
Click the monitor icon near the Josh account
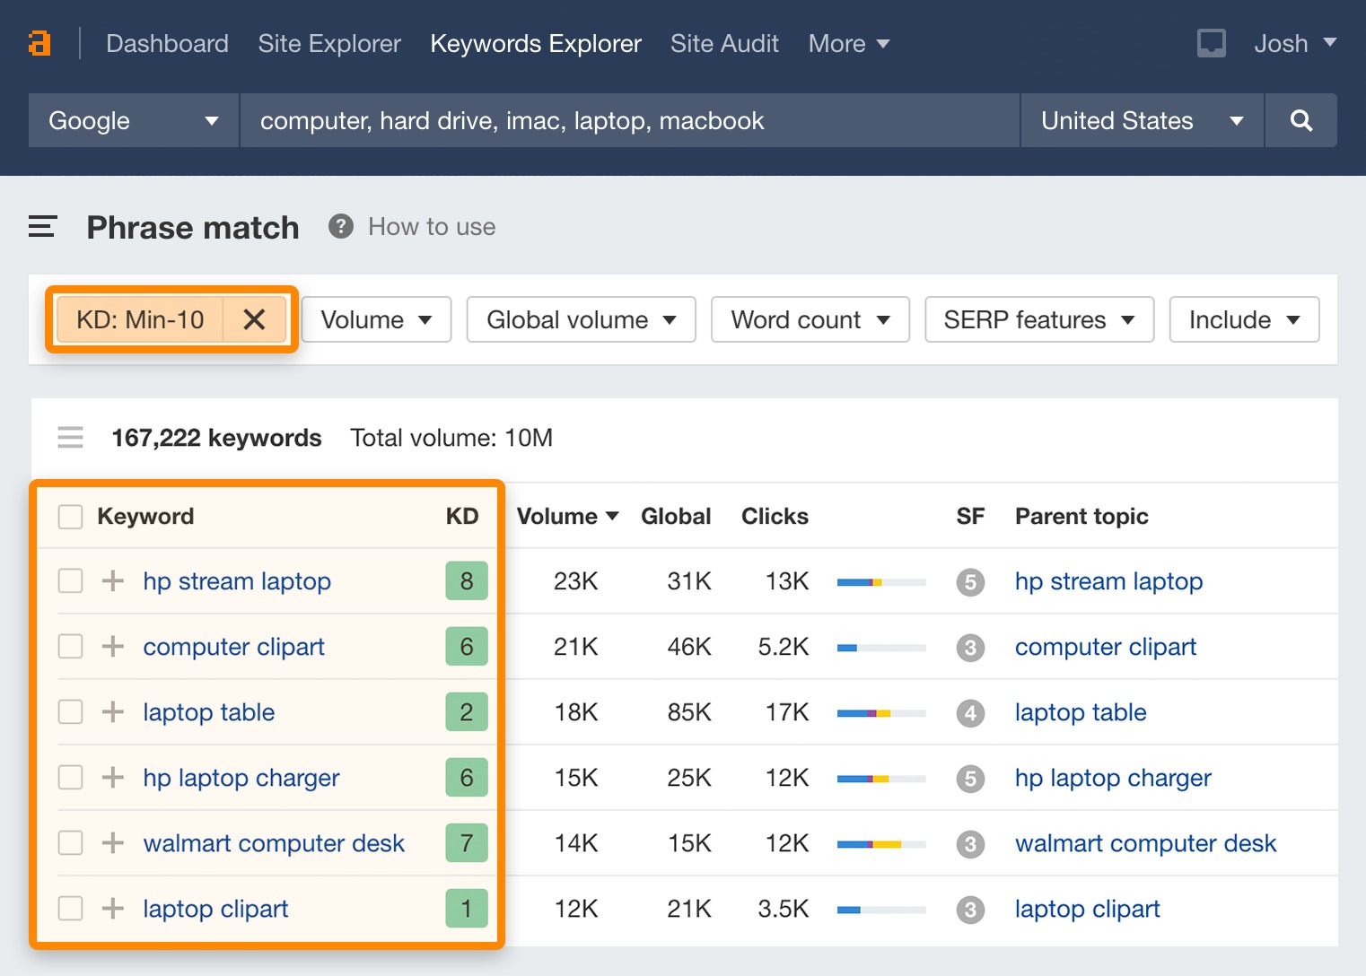1212,42
